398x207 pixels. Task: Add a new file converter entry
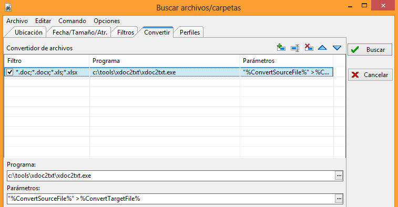(x=281, y=48)
